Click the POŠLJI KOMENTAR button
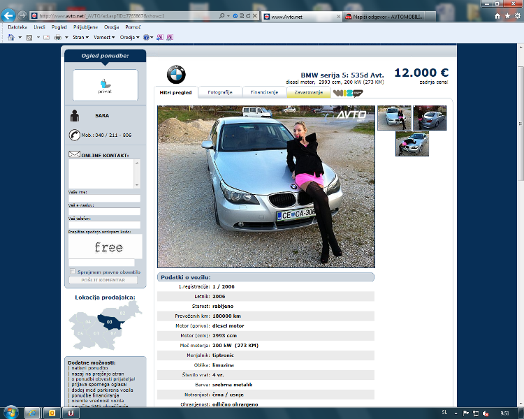Image resolution: width=524 pixels, height=419 pixels. pos(103,280)
